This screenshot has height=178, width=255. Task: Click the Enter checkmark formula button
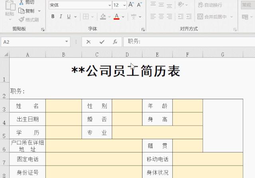tap(102, 42)
